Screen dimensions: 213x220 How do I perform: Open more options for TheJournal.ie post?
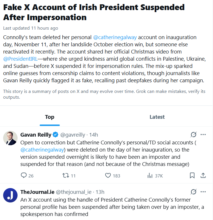(x=203, y=192)
